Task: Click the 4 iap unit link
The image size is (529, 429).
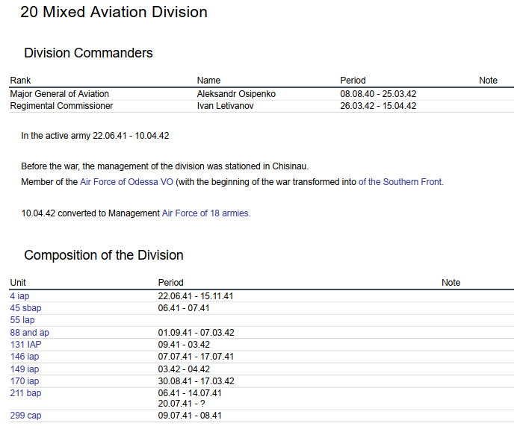Action: pyautogui.click(x=19, y=296)
